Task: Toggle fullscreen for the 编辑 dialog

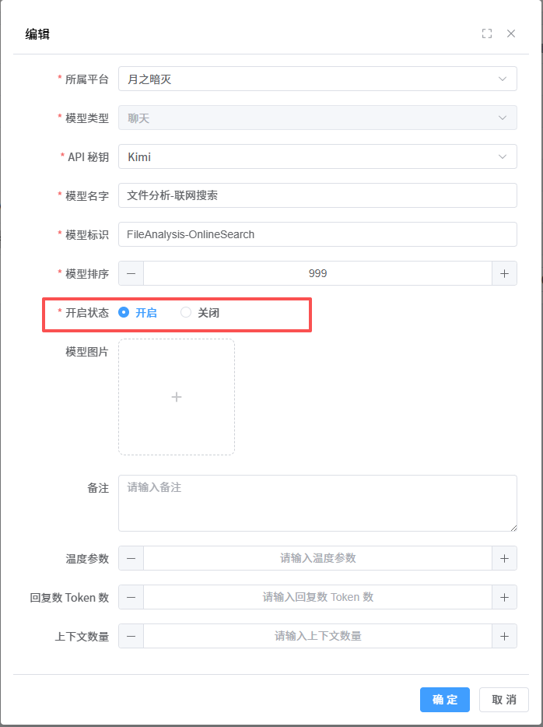Action: click(x=487, y=33)
